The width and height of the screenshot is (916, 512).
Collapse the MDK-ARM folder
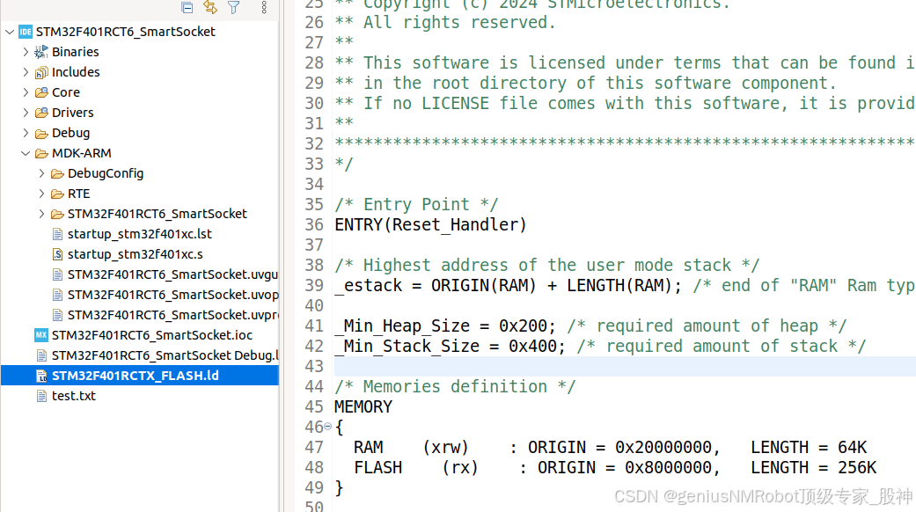[25, 152]
